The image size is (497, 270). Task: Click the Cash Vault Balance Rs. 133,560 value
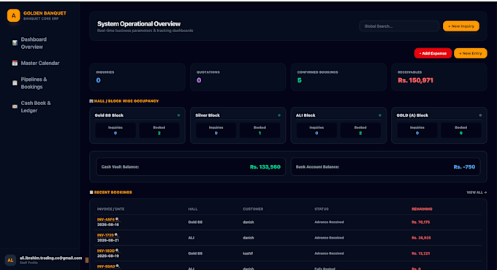click(265, 167)
